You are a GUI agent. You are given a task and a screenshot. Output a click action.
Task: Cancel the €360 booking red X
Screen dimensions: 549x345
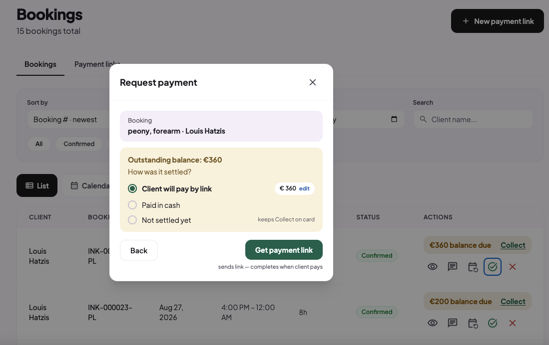click(x=512, y=267)
